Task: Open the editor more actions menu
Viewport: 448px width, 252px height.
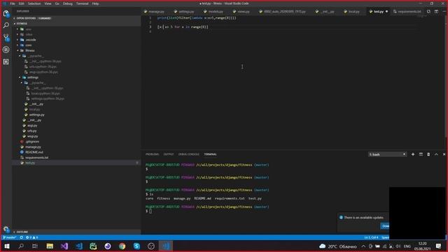Action: click(x=444, y=11)
